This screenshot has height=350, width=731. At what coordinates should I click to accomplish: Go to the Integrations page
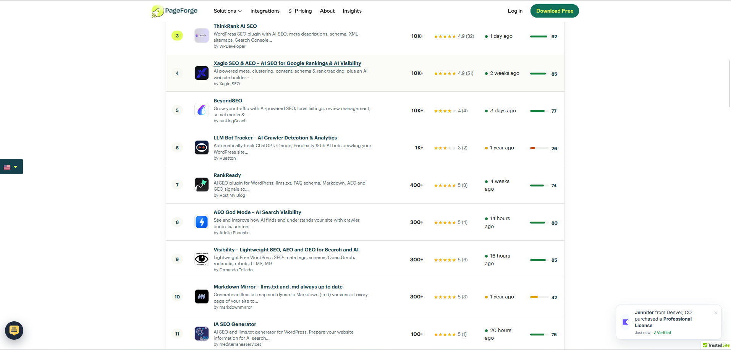click(265, 11)
